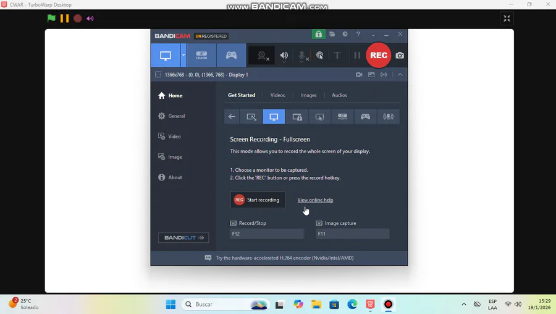Toggle text overlay T icon

coord(337,56)
